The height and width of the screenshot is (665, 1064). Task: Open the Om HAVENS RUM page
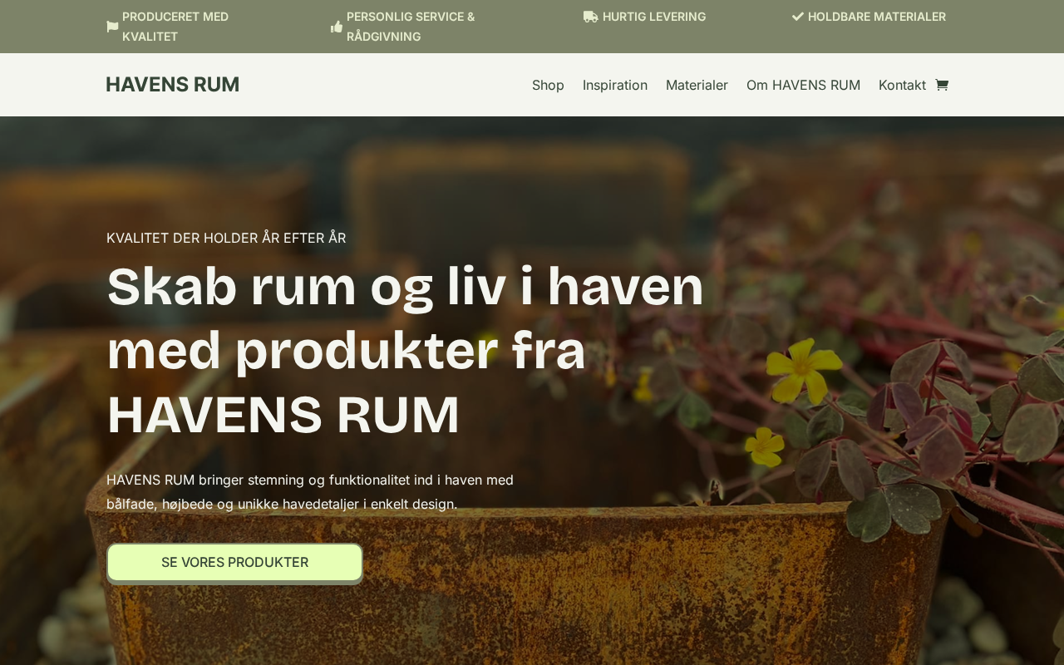click(803, 85)
